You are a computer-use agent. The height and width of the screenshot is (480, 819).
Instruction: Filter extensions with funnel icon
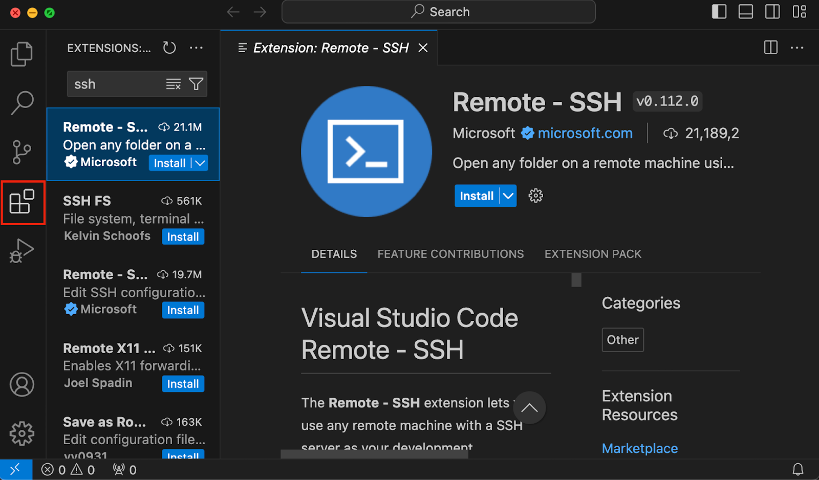[196, 84]
